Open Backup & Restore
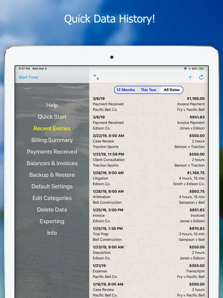This screenshot has width=223, height=298. 52,175
